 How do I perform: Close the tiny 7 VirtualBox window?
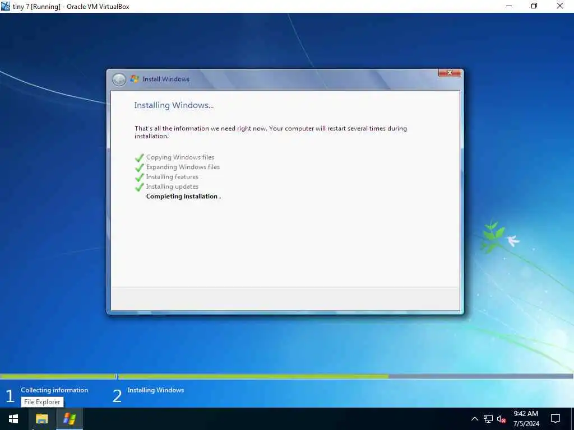click(x=560, y=6)
